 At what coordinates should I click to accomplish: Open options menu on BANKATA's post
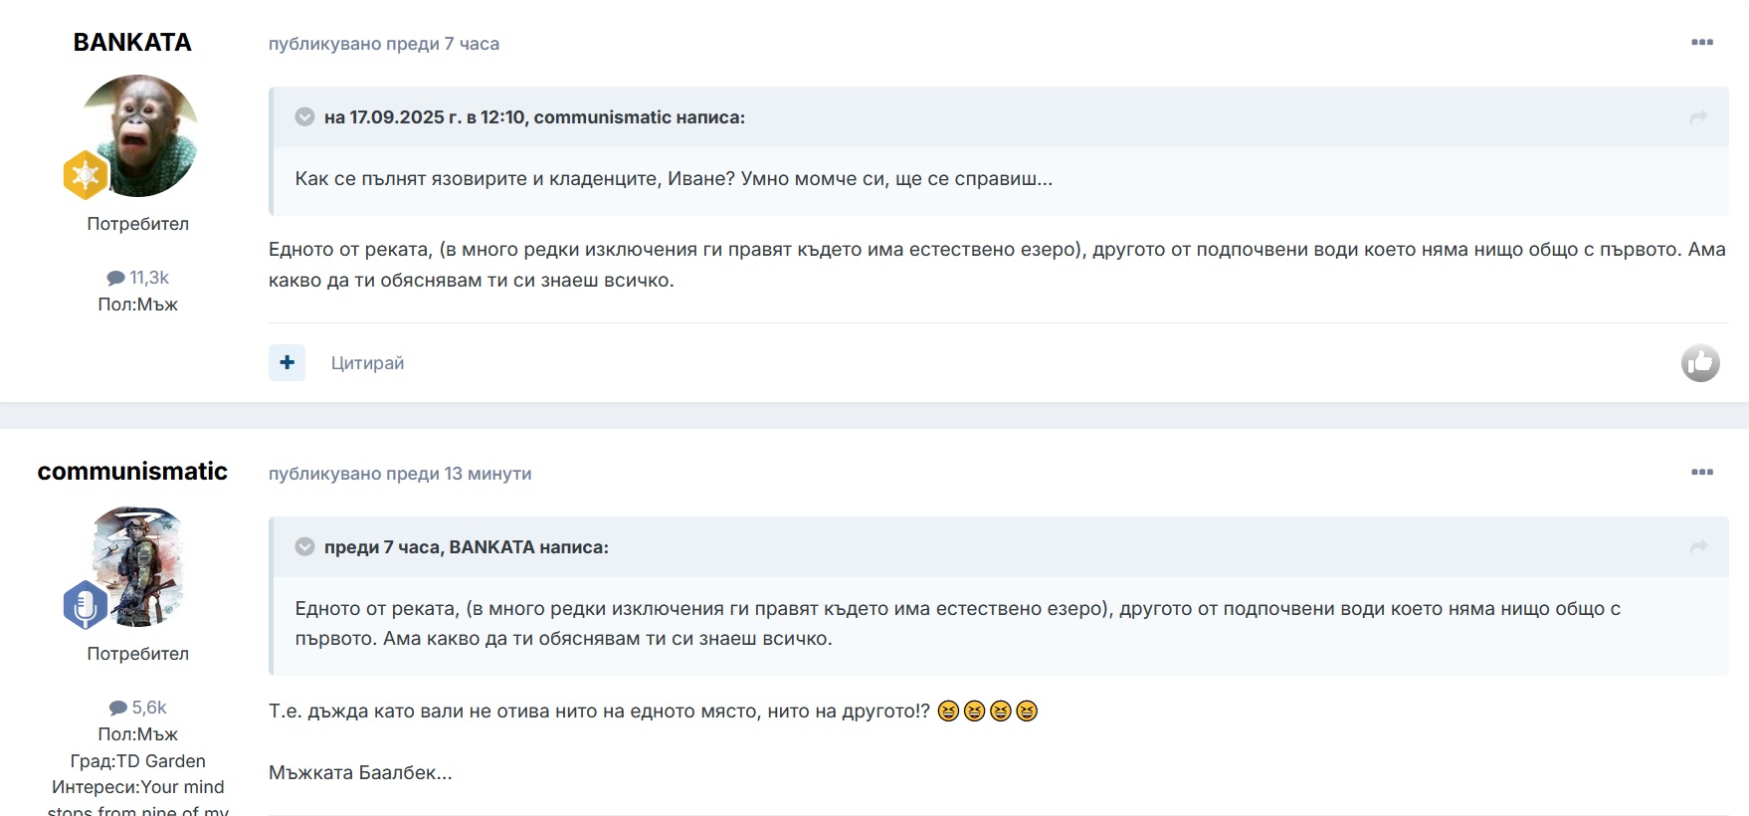(1701, 43)
